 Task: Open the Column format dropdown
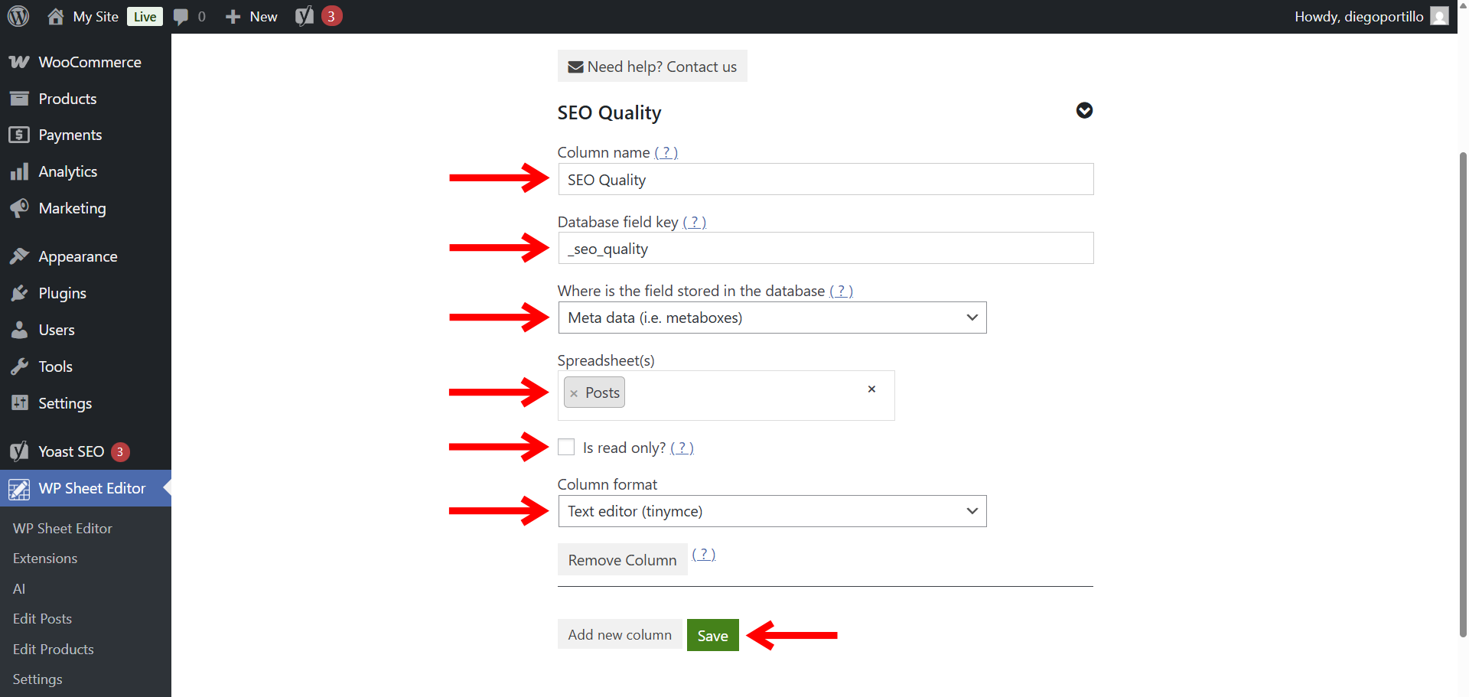click(x=772, y=511)
